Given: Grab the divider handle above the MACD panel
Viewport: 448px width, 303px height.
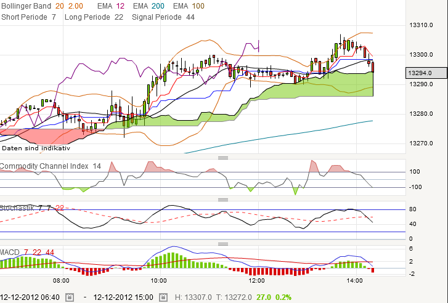Looking at the screenshot, I should tap(223, 244).
